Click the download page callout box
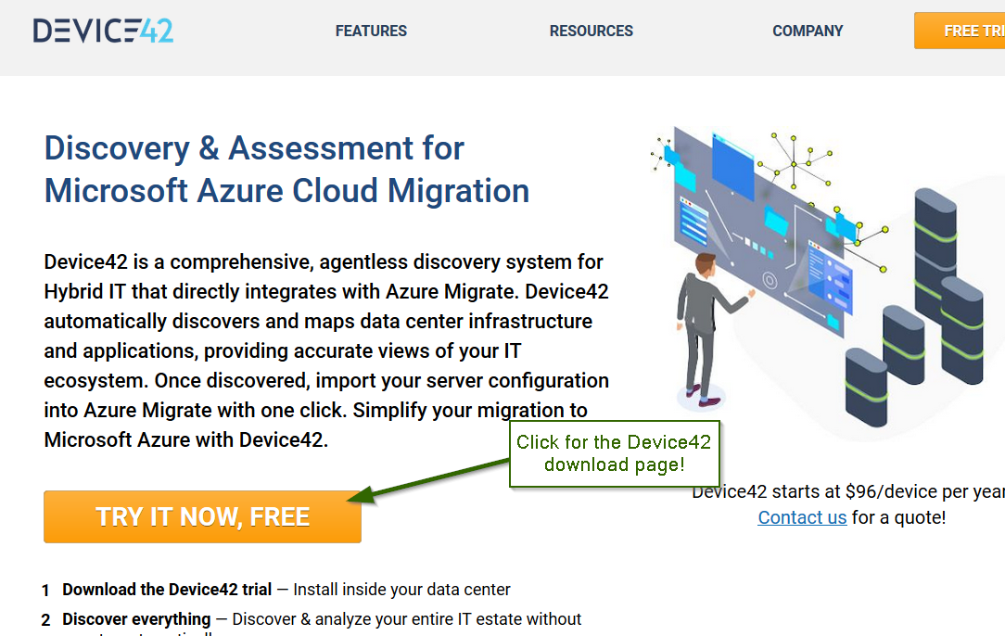Viewport: 1005px width, 636px height. pyautogui.click(x=615, y=453)
